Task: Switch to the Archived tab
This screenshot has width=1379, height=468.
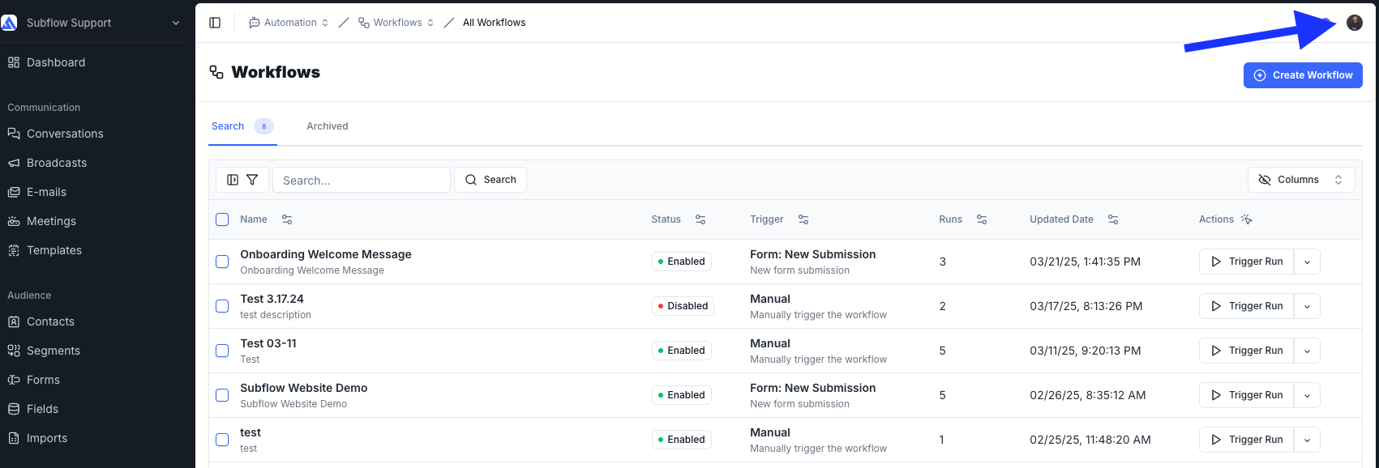Action: click(x=328, y=126)
